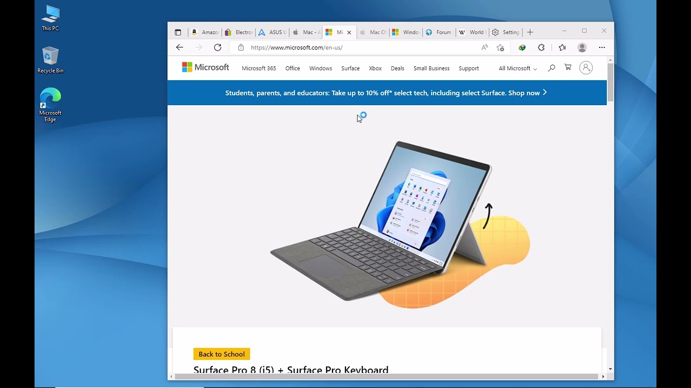691x388 pixels.
Task: Open the tab actions menu icon
Action: tap(178, 32)
